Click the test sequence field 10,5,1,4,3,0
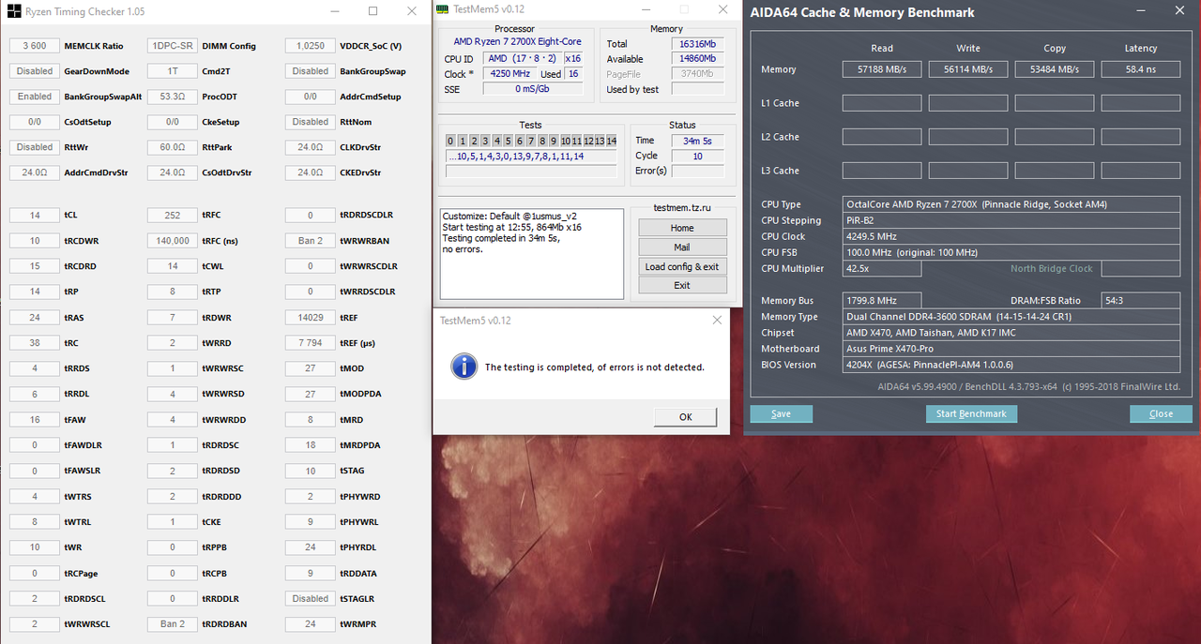1201x644 pixels. pos(531,157)
